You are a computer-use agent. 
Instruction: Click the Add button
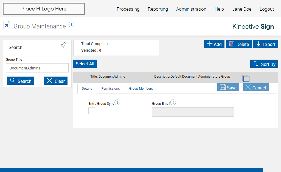pos(214,44)
